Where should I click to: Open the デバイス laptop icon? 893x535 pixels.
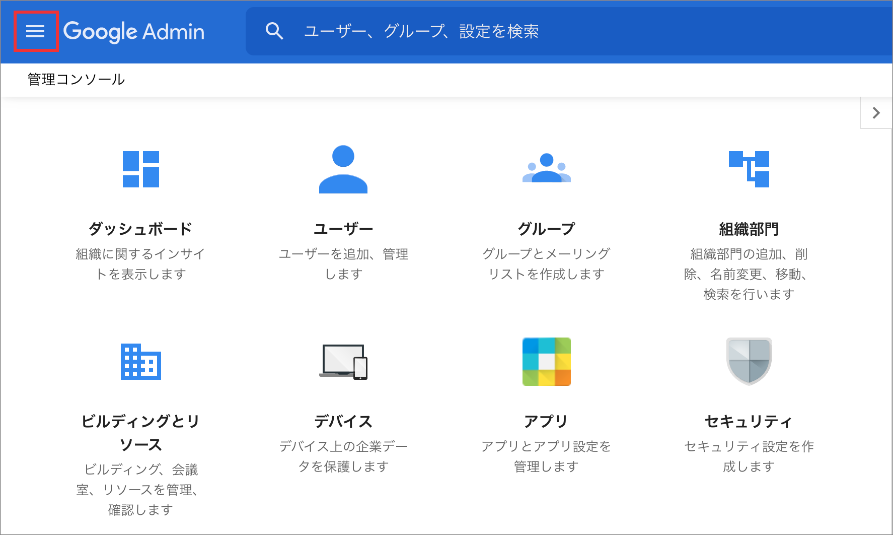[343, 362]
